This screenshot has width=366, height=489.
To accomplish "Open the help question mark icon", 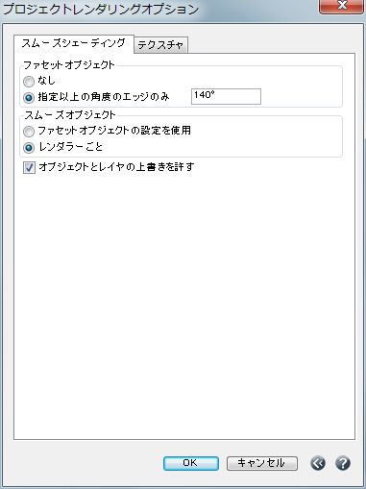I will click(343, 463).
